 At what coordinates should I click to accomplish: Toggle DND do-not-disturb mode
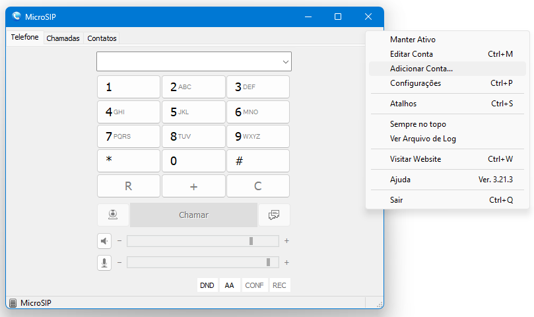pos(207,285)
